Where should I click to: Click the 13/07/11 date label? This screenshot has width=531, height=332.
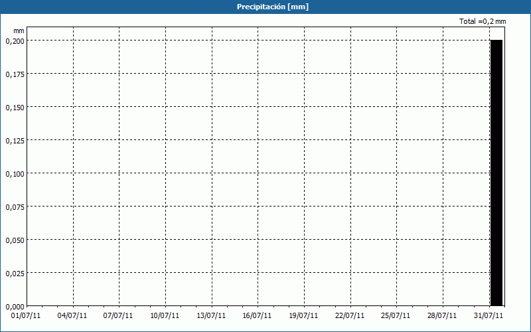(211, 315)
